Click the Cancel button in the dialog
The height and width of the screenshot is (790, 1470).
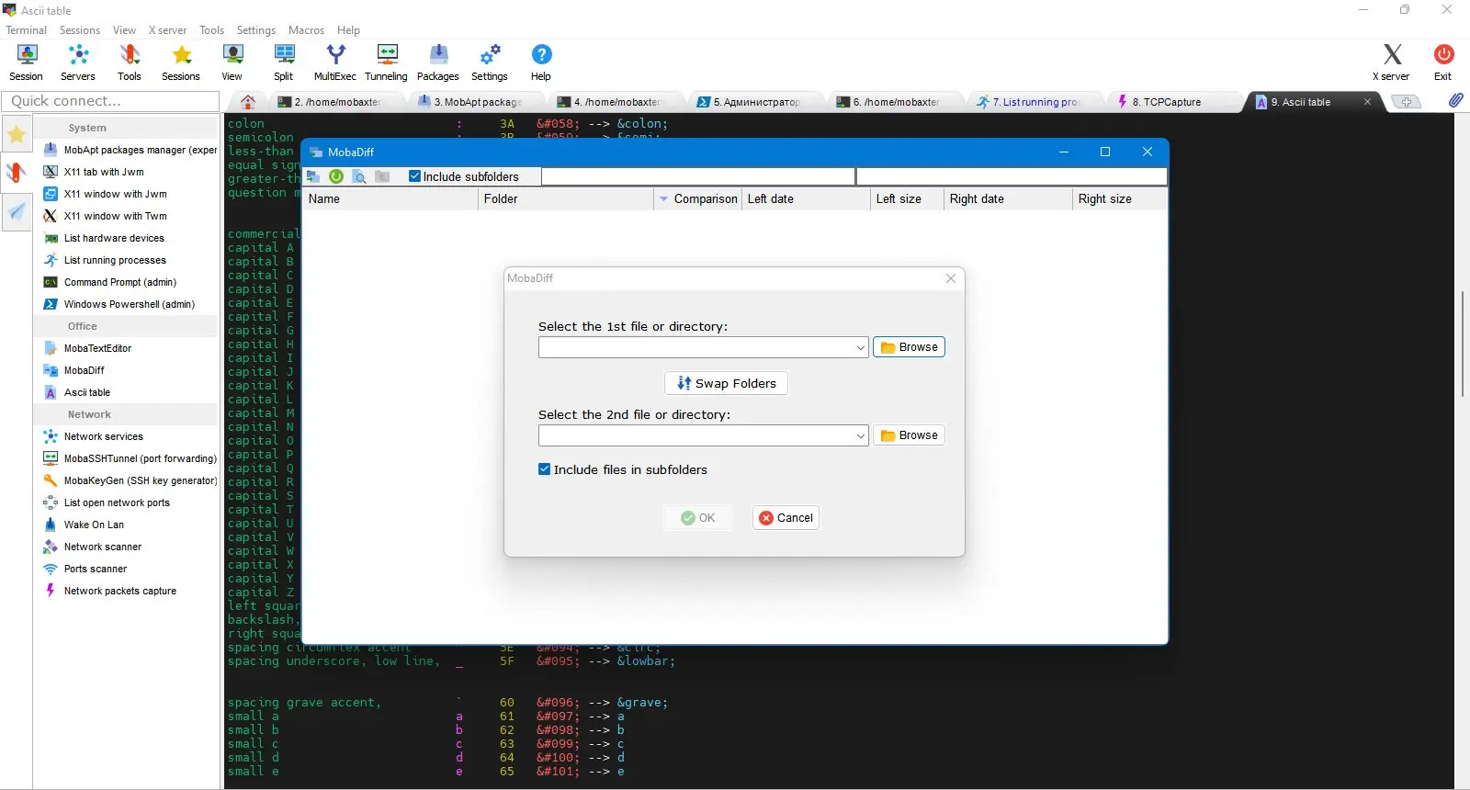(786, 518)
